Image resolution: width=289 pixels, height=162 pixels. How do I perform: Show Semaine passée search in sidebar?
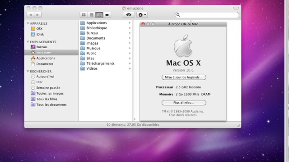(51, 88)
